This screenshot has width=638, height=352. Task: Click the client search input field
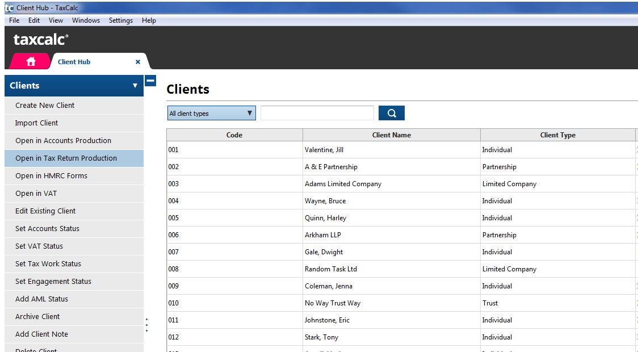[317, 113]
